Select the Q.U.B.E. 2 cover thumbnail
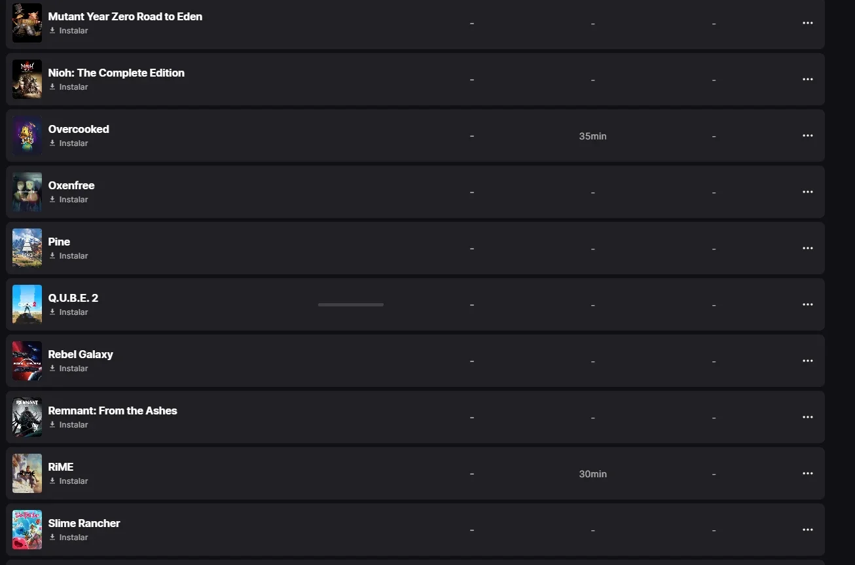This screenshot has width=855, height=565. click(27, 304)
